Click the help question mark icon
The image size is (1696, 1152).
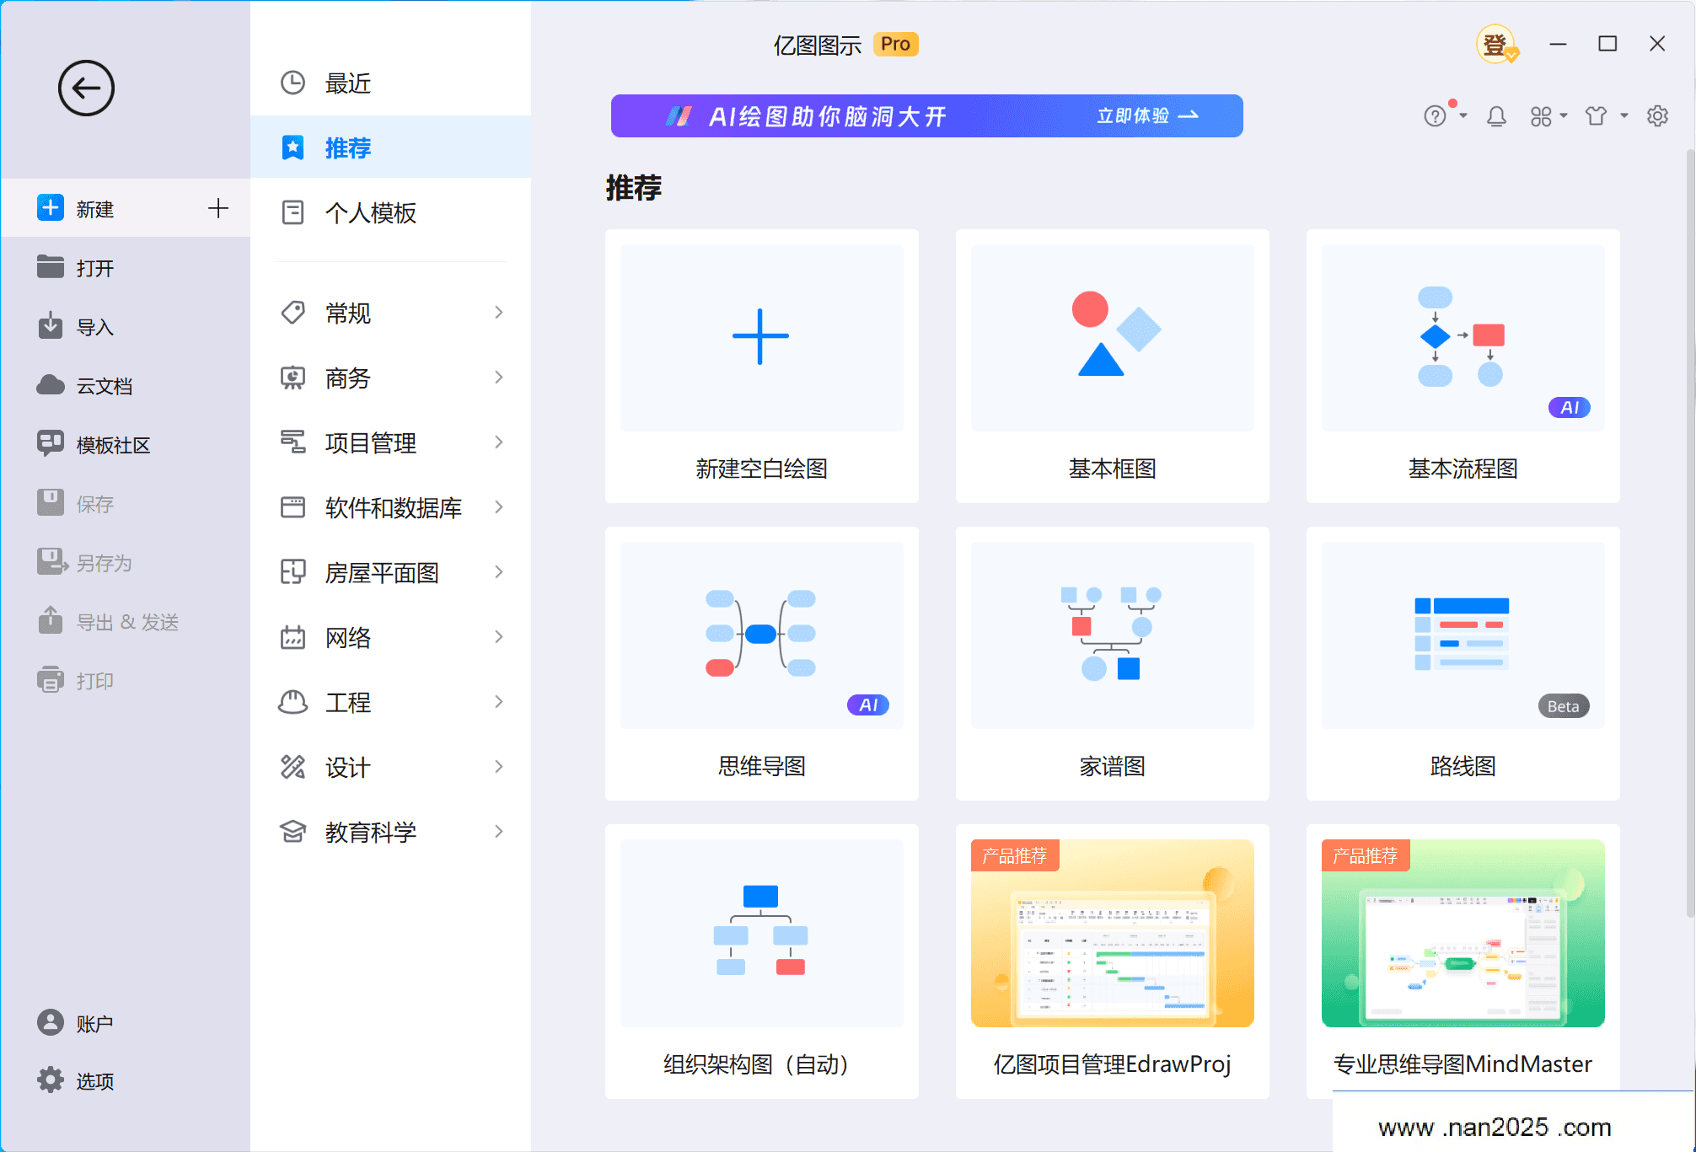(1435, 116)
